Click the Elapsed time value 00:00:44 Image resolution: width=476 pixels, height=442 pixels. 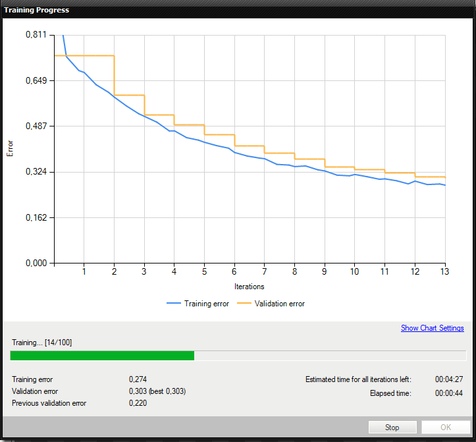coord(448,393)
